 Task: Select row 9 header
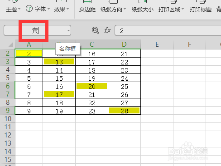point(8,111)
